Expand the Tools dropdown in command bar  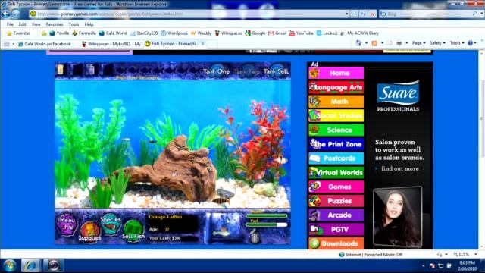tap(457, 43)
